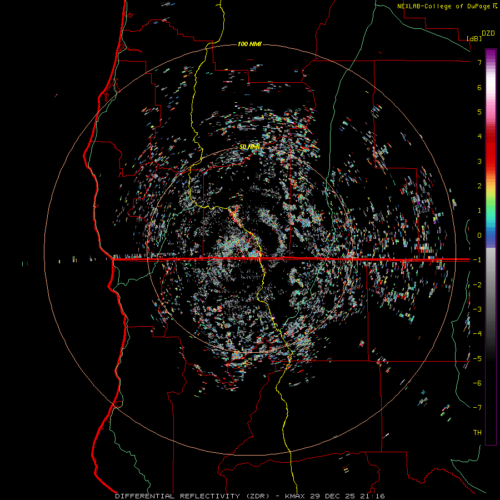500x500 pixels.
Task: Click the KMAX station identifier
Action: 295,496
